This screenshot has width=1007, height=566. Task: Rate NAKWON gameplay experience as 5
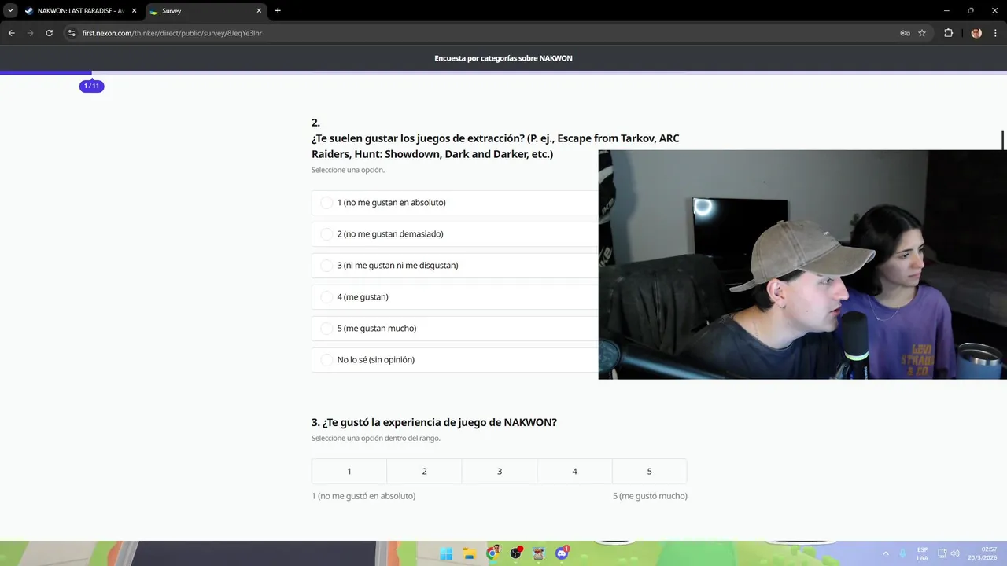tap(650, 471)
